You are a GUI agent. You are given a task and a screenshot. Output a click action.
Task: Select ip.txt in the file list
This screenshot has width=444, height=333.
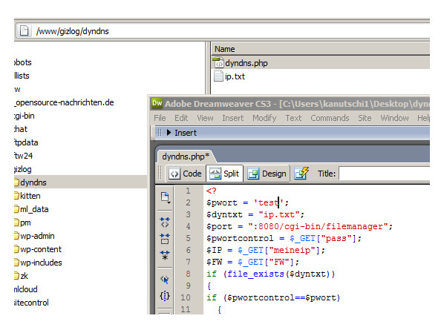(235, 76)
